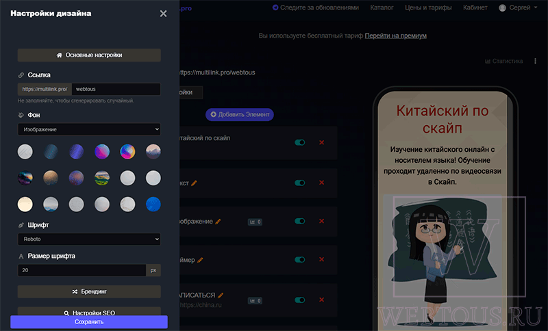The width and height of the screenshot is (548, 331).
Task: Edit the ЗАПИСАТЬСЯ element pencil
Action: pyautogui.click(x=221, y=295)
